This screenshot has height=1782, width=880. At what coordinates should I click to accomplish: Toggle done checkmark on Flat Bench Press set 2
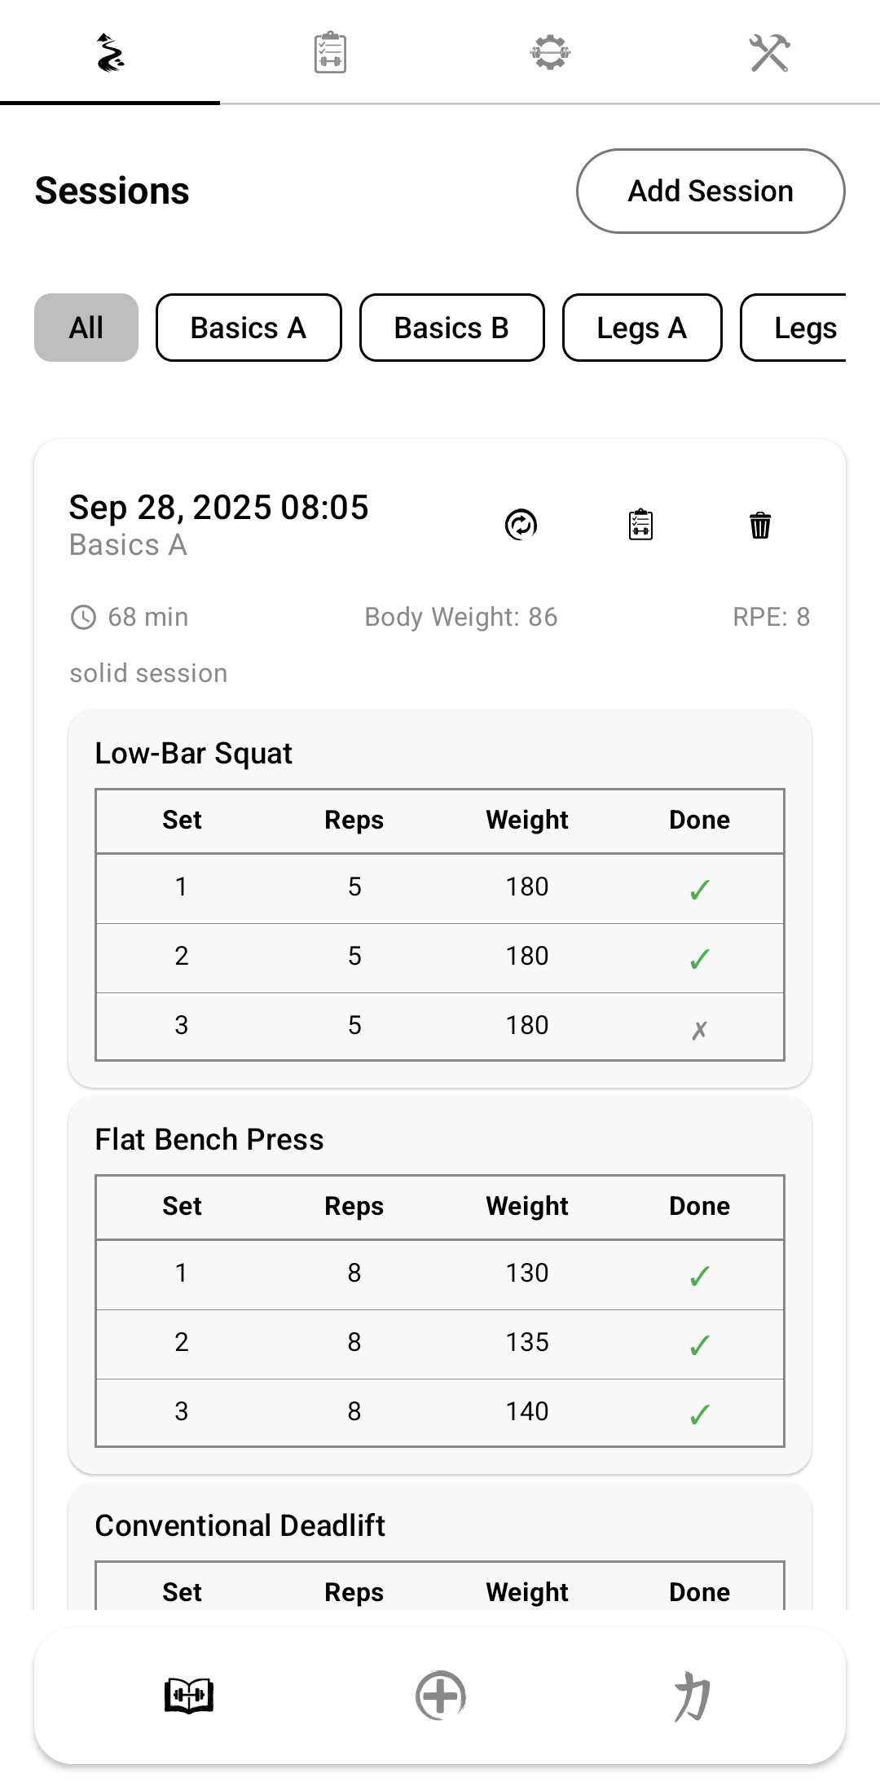699,1345
